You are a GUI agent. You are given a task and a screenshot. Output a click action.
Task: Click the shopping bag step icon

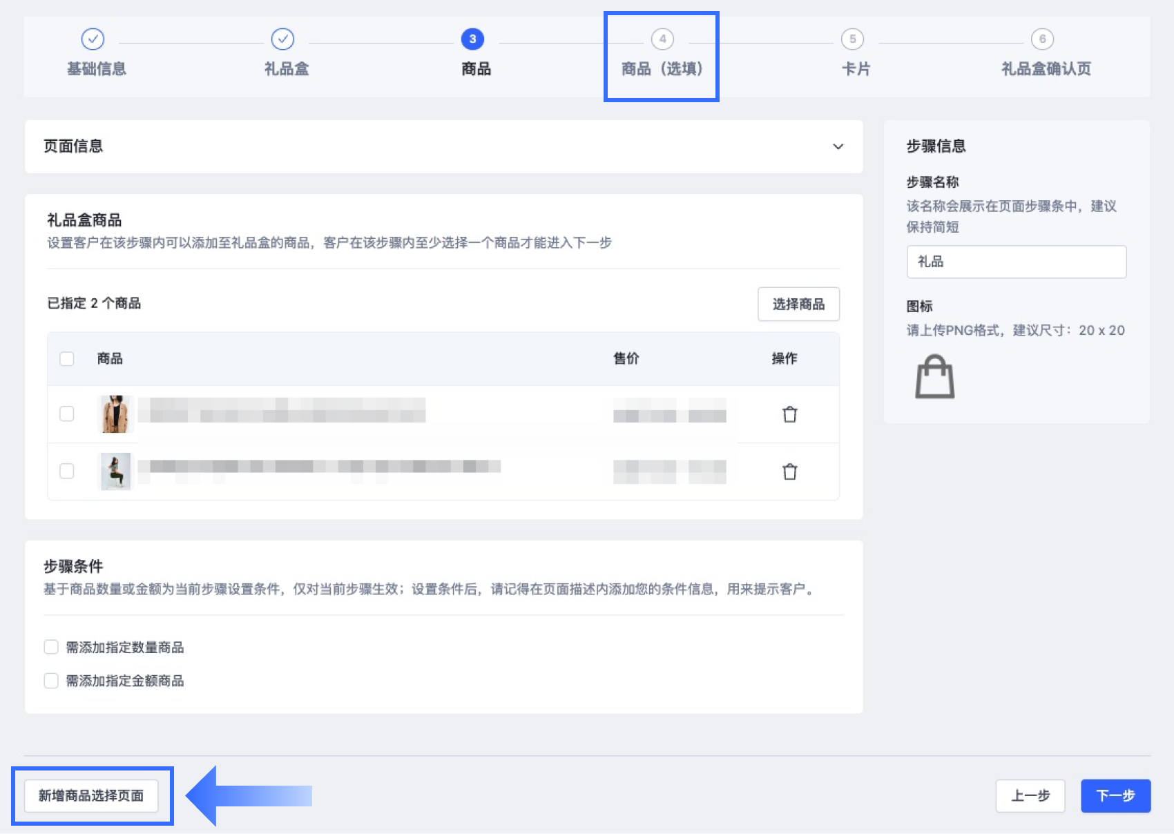tap(935, 376)
